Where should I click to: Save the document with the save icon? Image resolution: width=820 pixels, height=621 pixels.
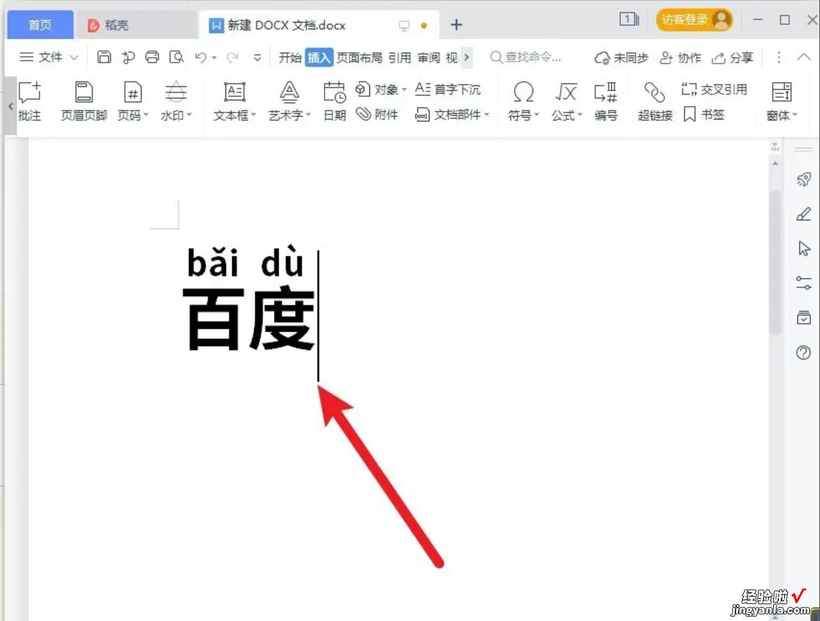tap(104, 57)
